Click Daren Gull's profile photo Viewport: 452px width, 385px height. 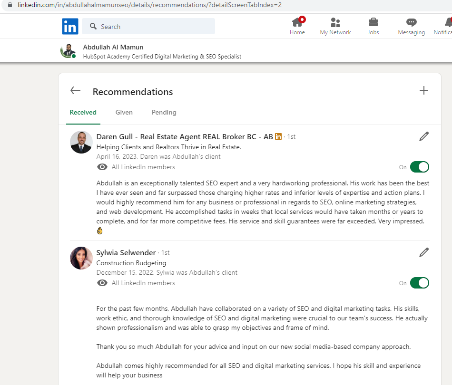[x=81, y=142]
